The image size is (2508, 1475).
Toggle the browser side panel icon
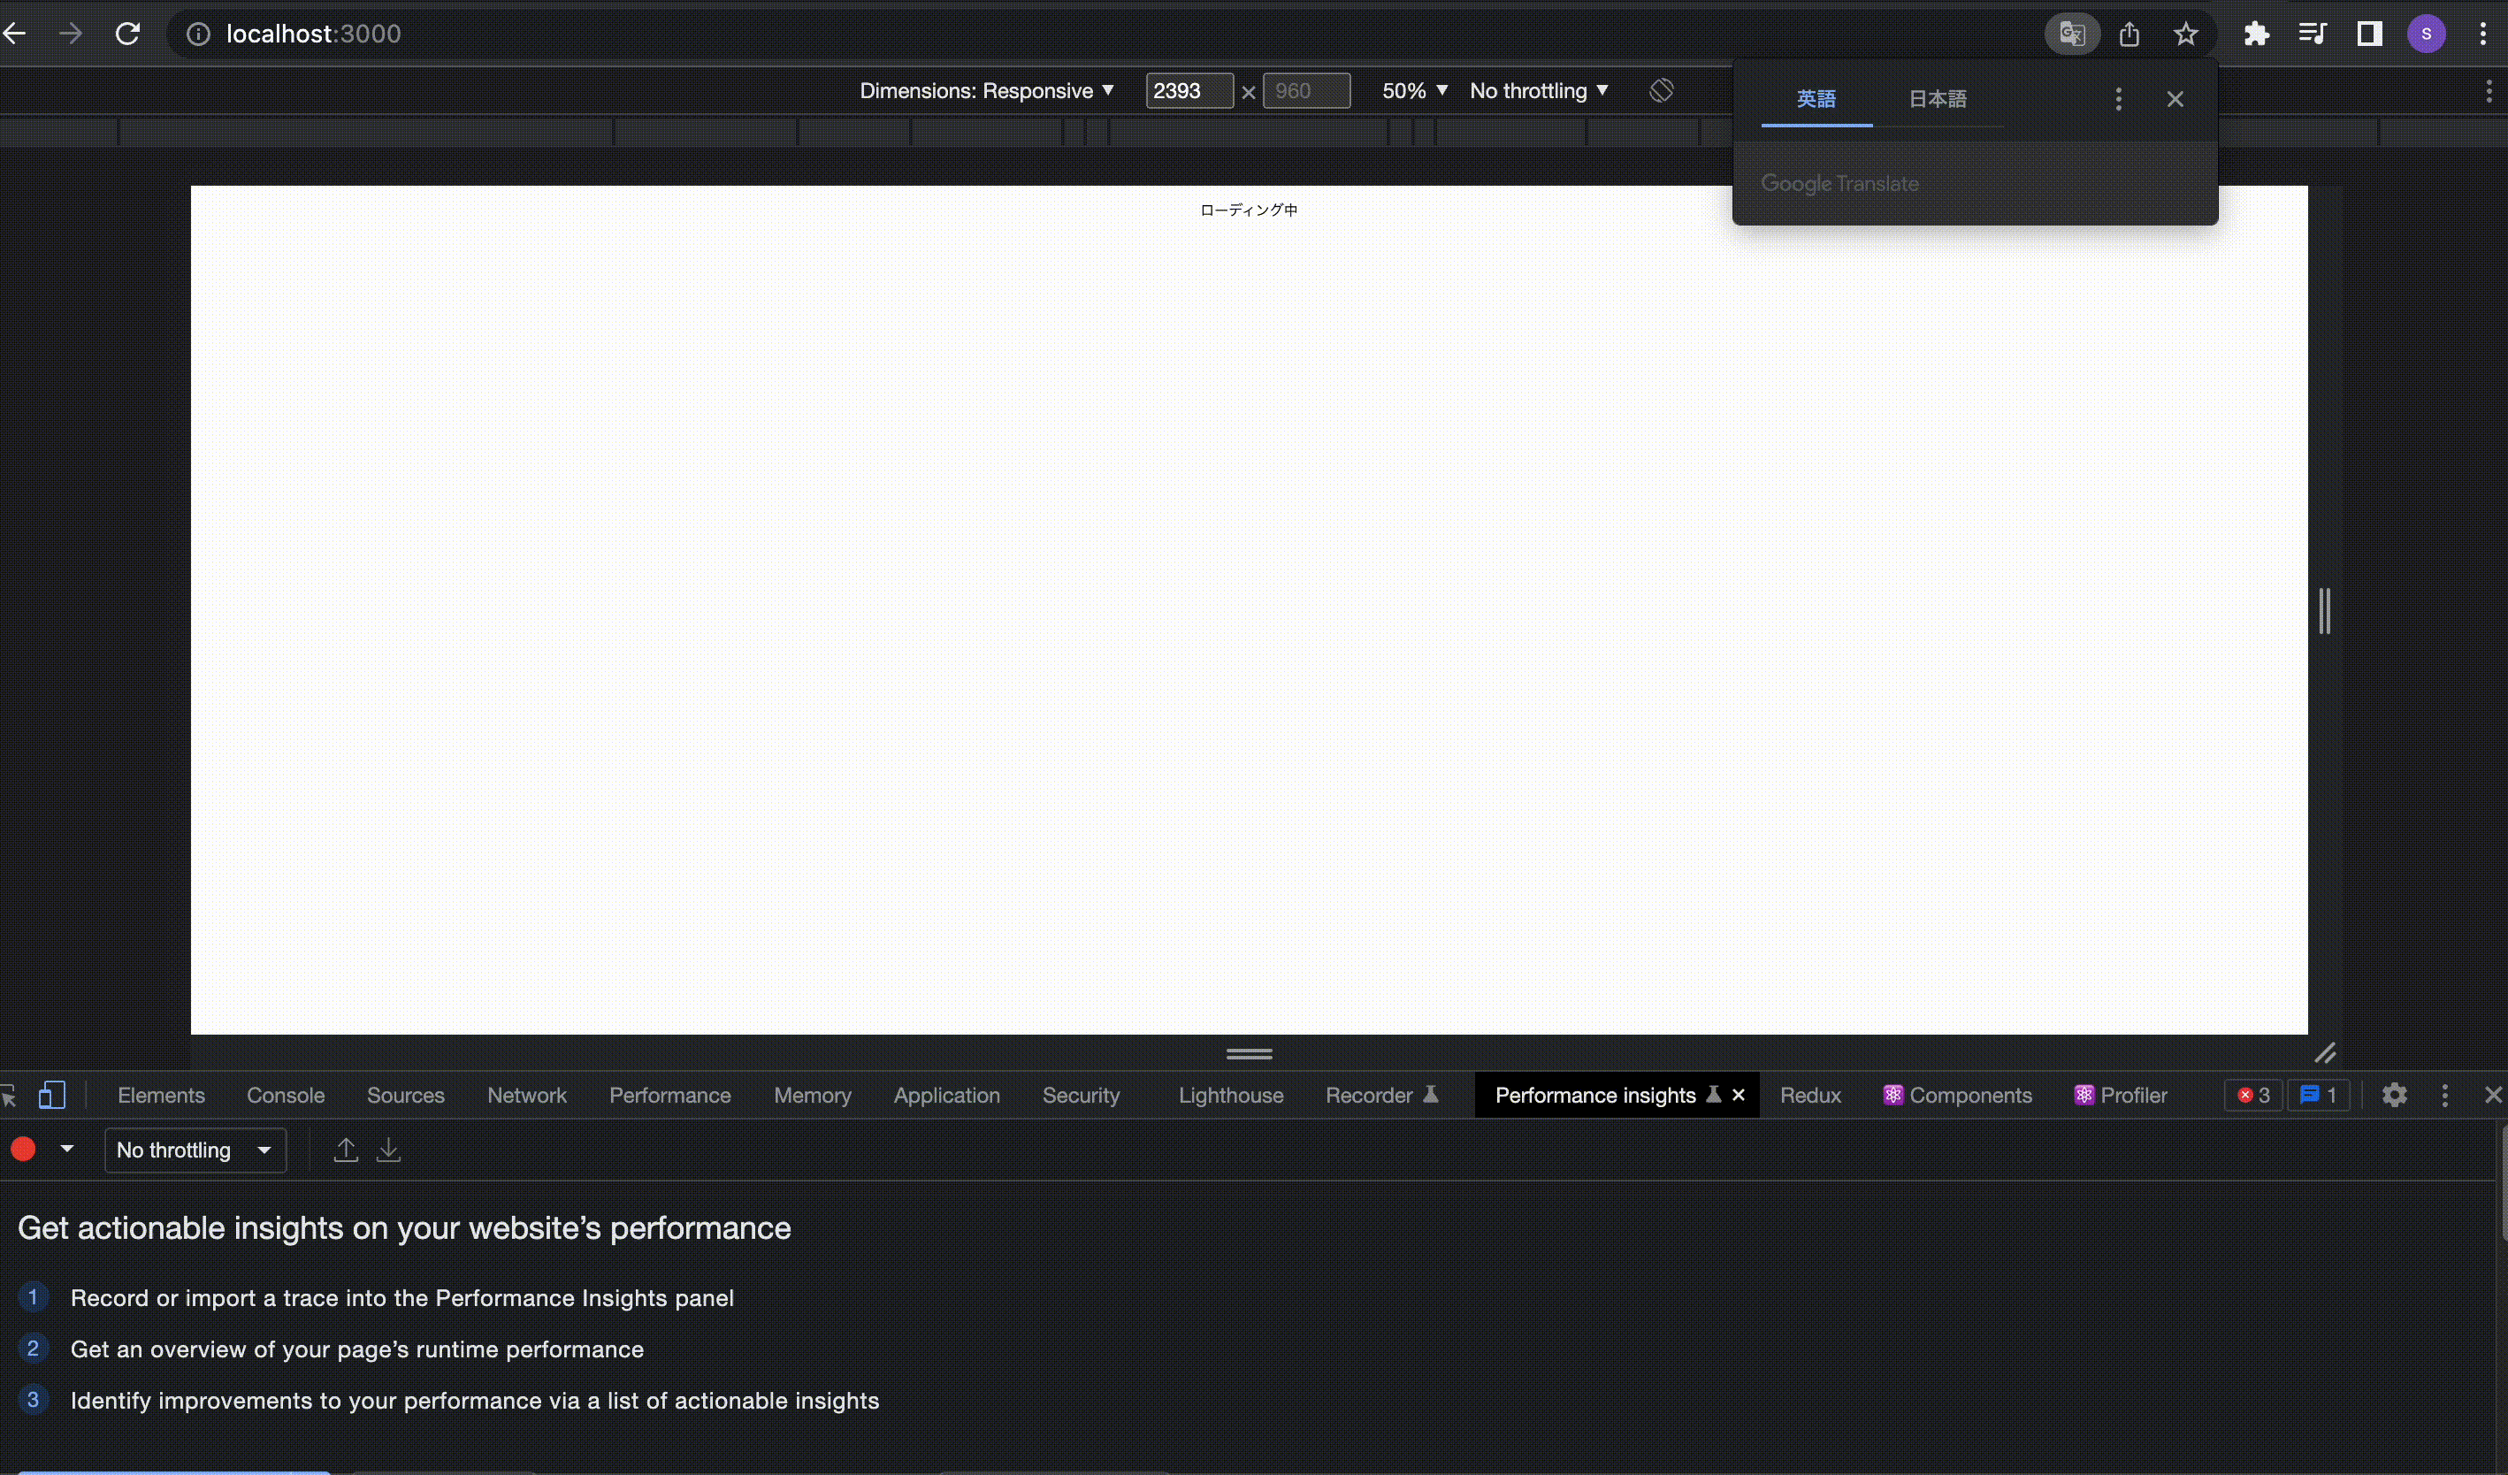(x=2370, y=34)
